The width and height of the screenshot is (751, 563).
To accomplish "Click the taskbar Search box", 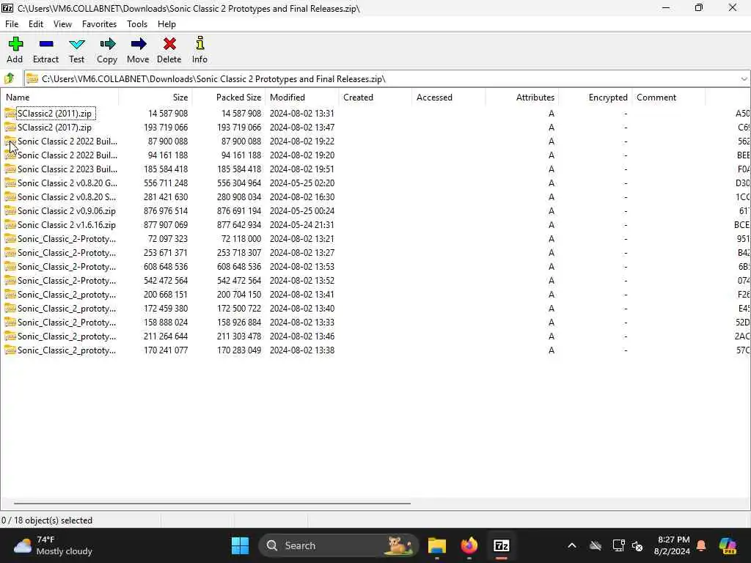I will pyautogui.click(x=339, y=545).
